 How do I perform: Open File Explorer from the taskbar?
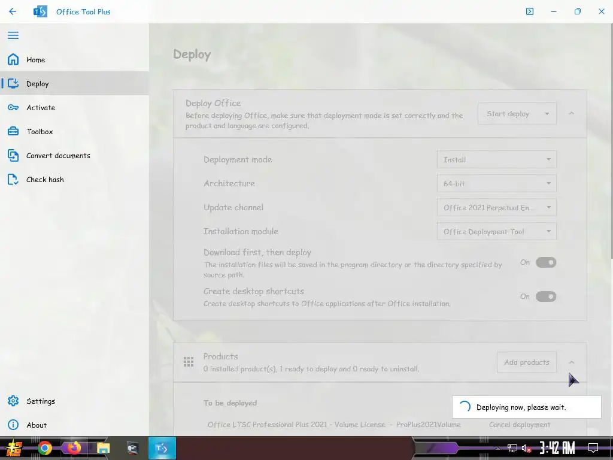click(x=103, y=448)
